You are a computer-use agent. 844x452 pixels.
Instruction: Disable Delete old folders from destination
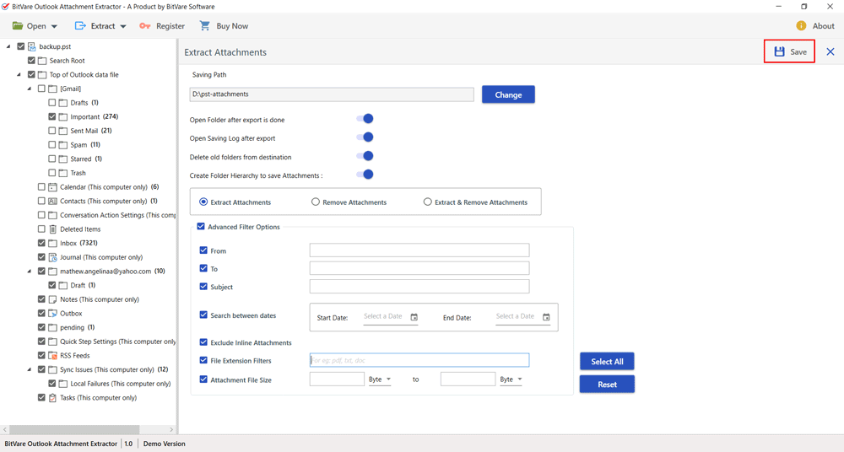[365, 156]
